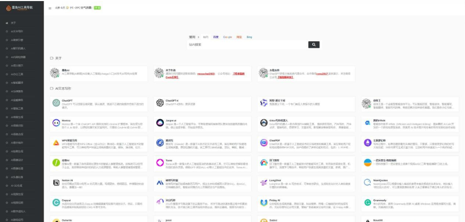Click the Beijing weather text in header

74,8
